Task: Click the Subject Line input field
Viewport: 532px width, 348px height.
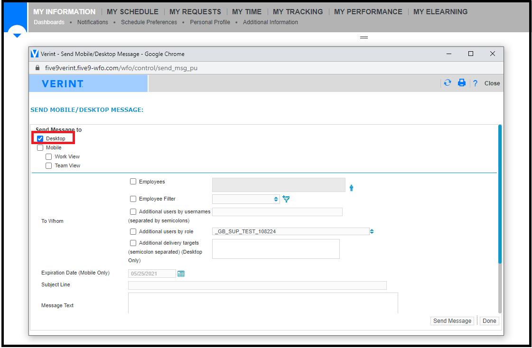Action: (257, 285)
